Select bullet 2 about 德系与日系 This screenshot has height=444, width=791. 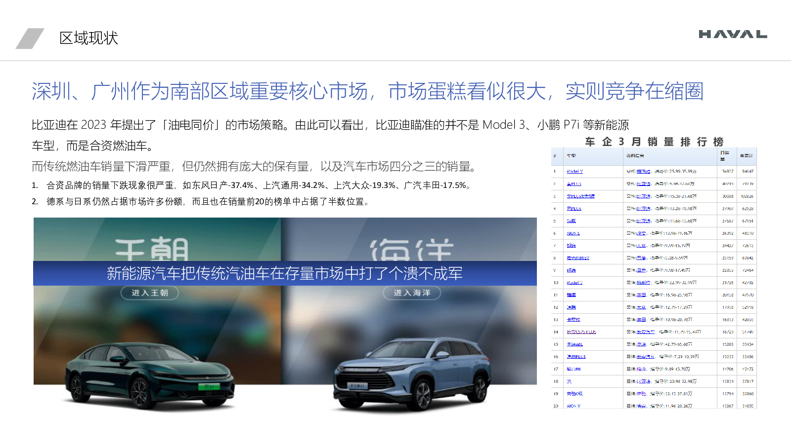click(x=201, y=201)
